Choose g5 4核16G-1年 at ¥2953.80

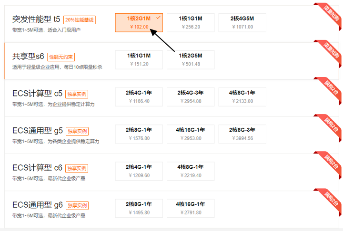click(191, 134)
